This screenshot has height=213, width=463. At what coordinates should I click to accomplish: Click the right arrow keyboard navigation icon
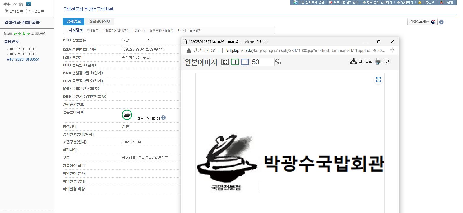(28, 34)
